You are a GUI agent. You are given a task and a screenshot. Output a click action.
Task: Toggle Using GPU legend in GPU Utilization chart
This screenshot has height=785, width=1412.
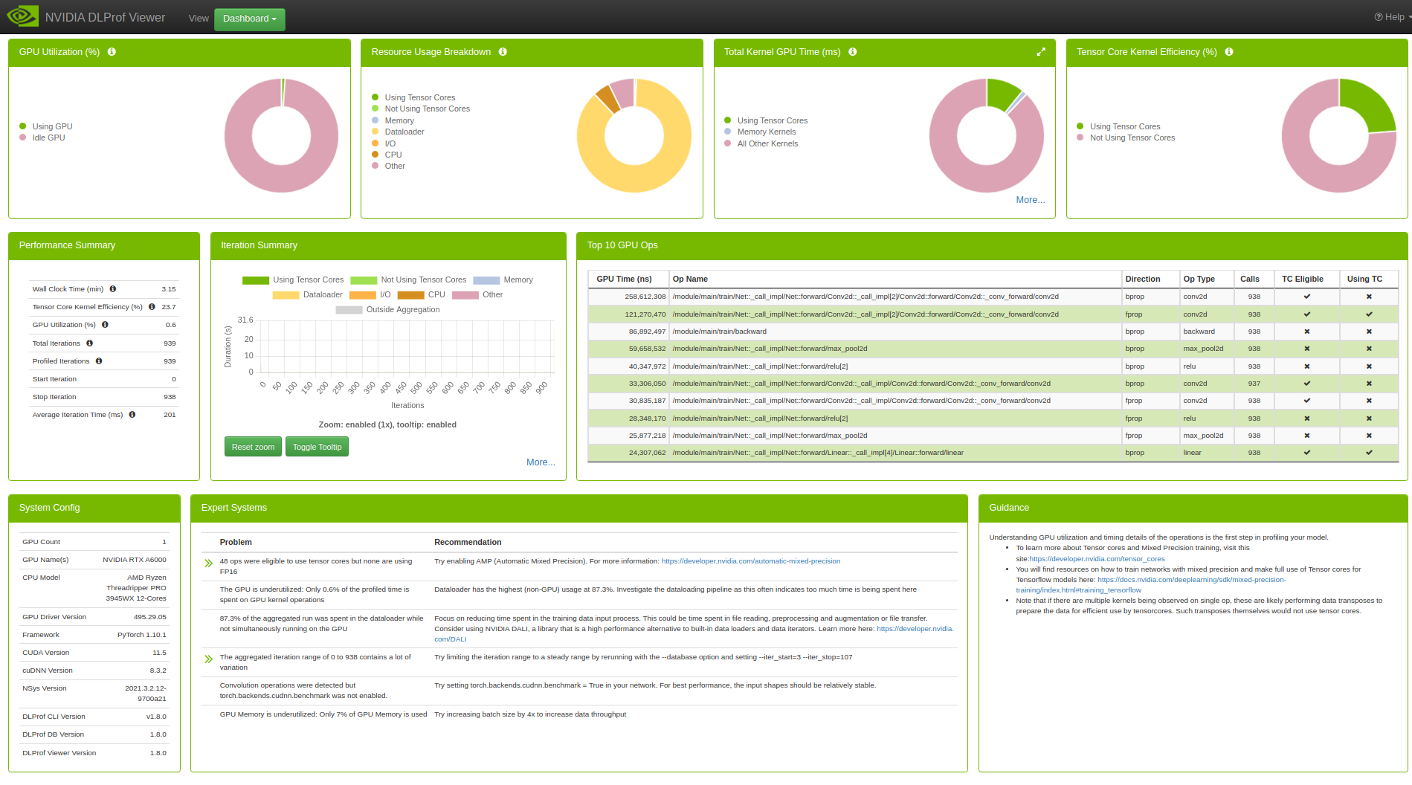pyautogui.click(x=46, y=126)
